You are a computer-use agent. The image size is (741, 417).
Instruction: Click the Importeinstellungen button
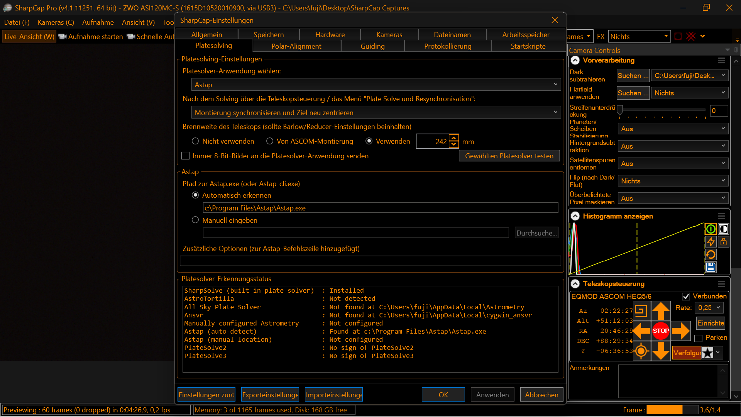point(334,395)
